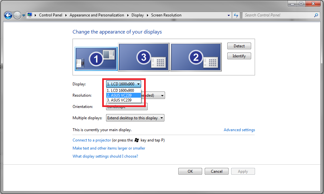Select monitor 2 thumbnail
The image size is (324, 194).
point(196,57)
